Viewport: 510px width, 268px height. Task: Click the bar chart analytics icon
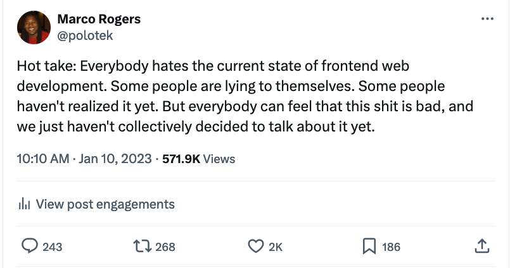25,204
